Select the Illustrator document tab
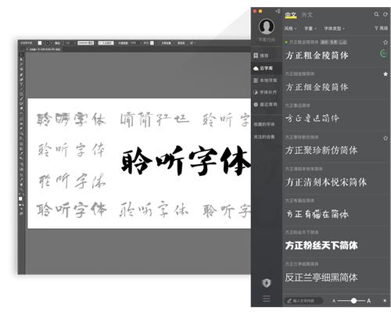Viewport: 391px width, 315px height. [44, 49]
